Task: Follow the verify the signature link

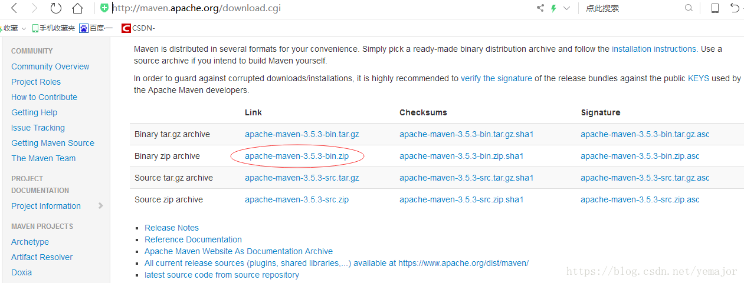Action: pos(496,78)
